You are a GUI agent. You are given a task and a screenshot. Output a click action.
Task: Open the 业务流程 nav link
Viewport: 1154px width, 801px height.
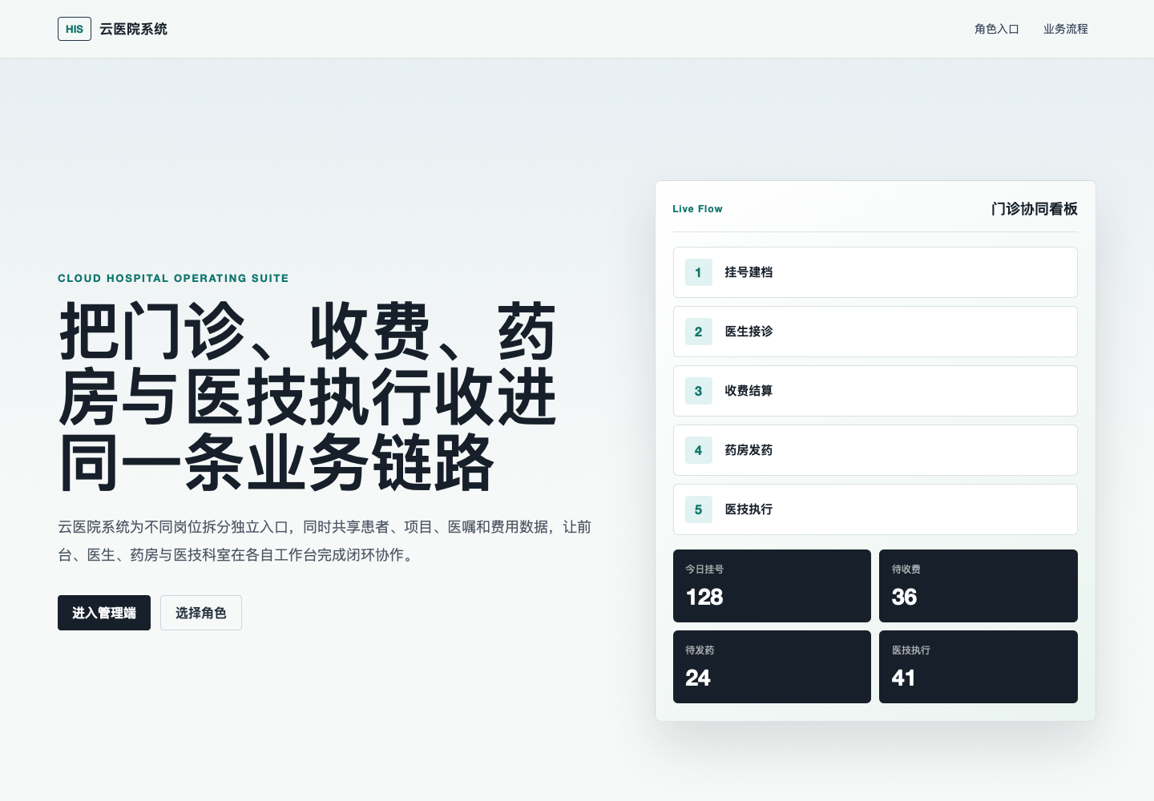1066,29
